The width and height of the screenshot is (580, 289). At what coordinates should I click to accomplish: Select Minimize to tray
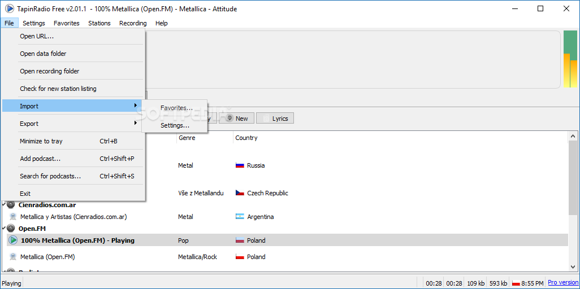click(73, 141)
